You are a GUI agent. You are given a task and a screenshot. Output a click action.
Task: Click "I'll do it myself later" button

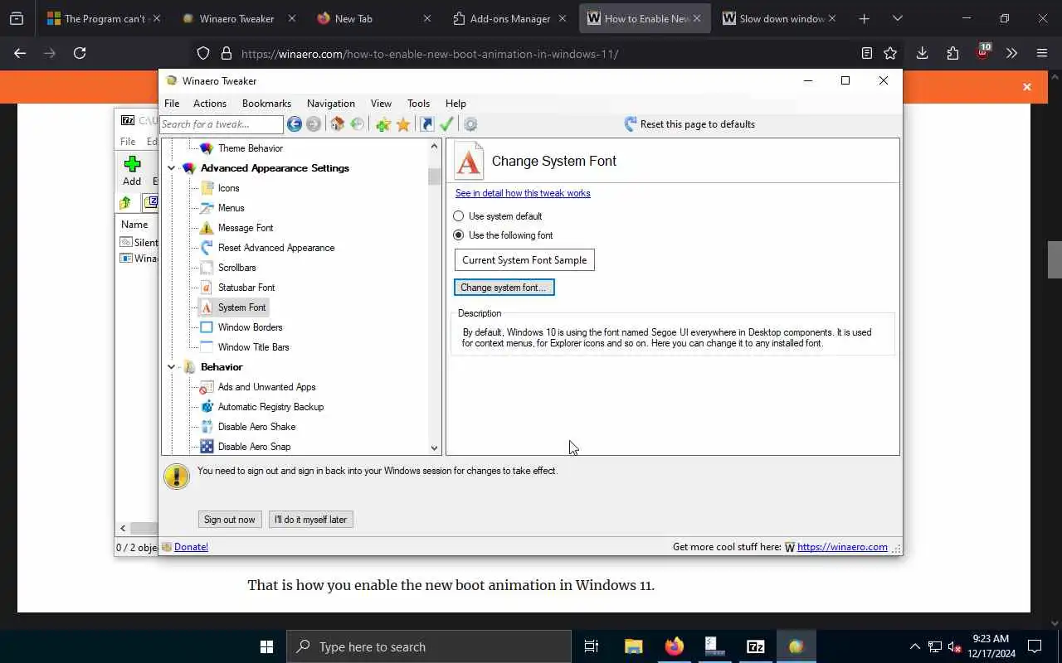(x=311, y=520)
